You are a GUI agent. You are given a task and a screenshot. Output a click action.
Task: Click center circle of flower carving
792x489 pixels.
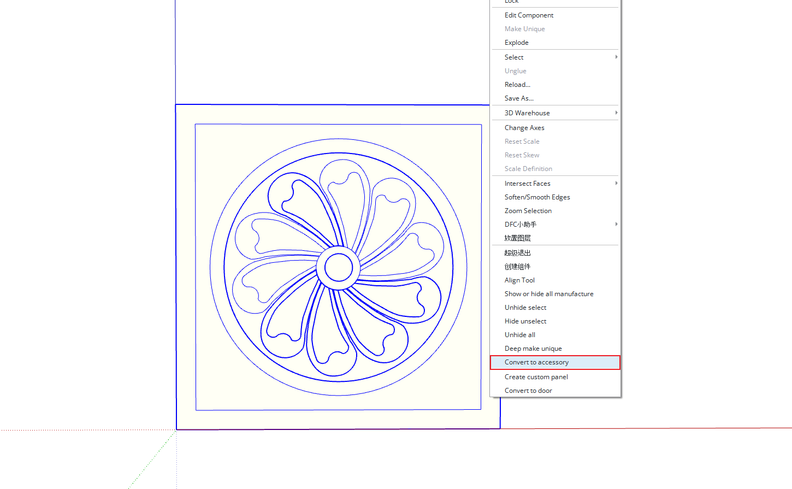[338, 268]
